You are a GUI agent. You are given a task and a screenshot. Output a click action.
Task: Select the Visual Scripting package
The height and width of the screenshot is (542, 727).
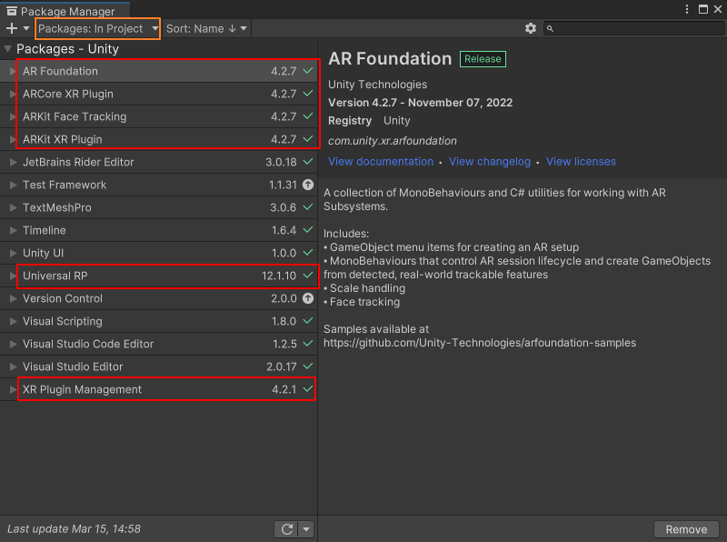[x=158, y=321]
